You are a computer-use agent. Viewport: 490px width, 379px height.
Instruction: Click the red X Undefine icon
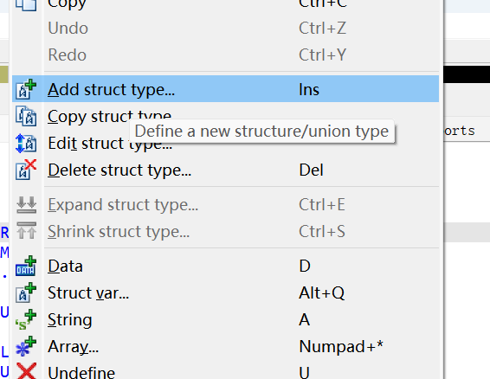26,371
